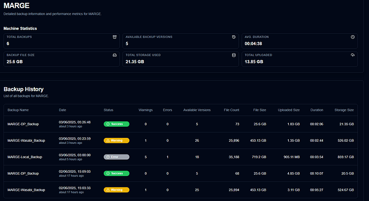The height and width of the screenshot is (201, 369).
Task: Click the database icon in Total Storage Used card
Action: pyautogui.click(x=234, y=55)
